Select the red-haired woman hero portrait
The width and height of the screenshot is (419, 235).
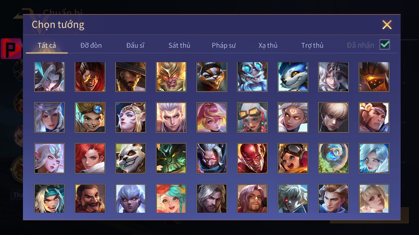point(90,158)
